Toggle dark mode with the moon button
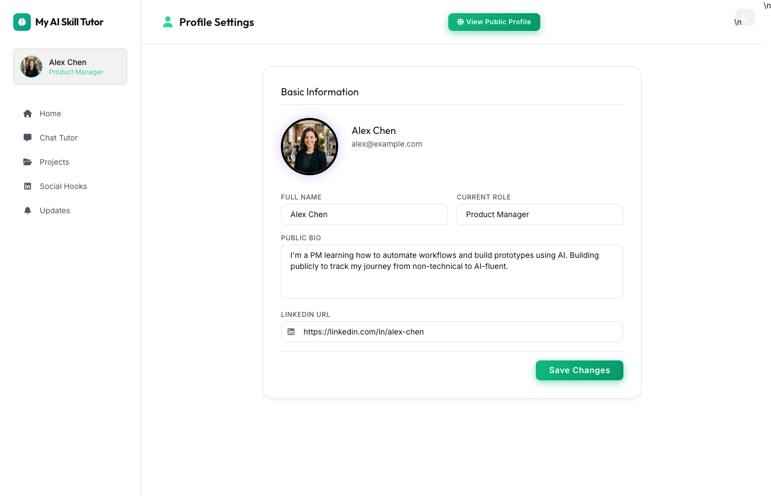 (745, 17)
